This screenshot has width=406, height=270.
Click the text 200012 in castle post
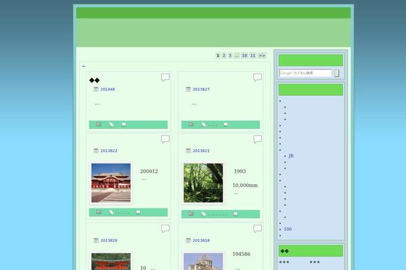pos(149,171)
